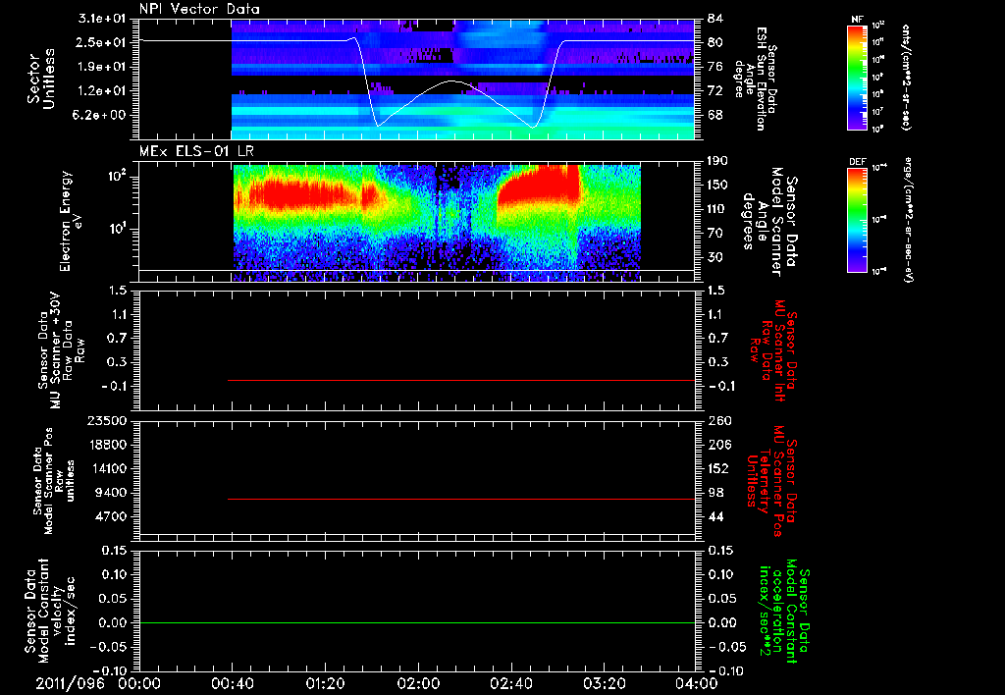This screenshot has width=1005, height=695.
Task: Click the "02:40" time axis label
Action: click(510, 683)
